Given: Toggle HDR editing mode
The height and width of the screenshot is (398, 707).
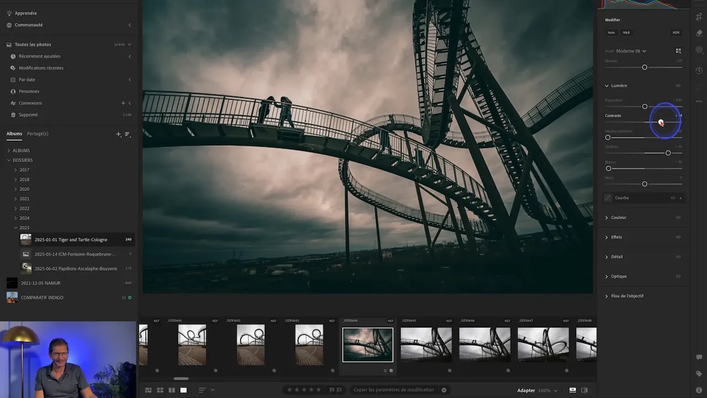Looking at the screenshot, I should pos(676,32).
